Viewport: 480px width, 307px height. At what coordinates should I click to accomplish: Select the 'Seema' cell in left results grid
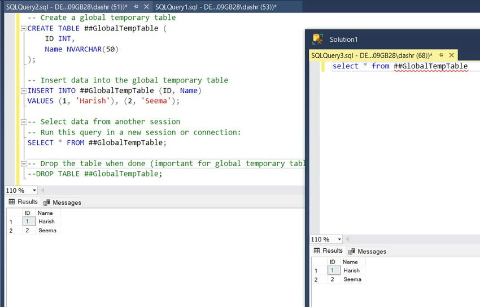(x=48, y=231)
